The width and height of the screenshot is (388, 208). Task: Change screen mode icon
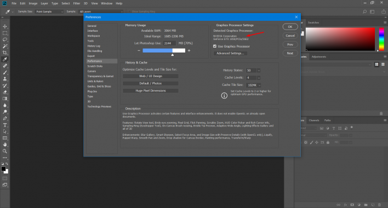pos(5,185)
